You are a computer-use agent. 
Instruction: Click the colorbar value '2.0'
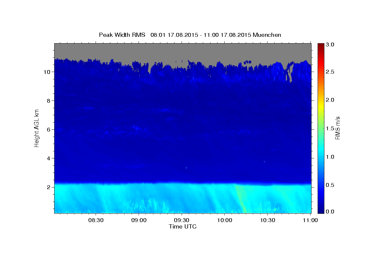click(330, 100)
